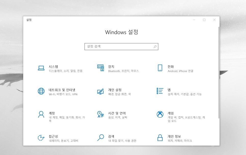The image size is (246, 155).
Task: Click the Windows 설정 page title
Action: click(x=121, y=32)
